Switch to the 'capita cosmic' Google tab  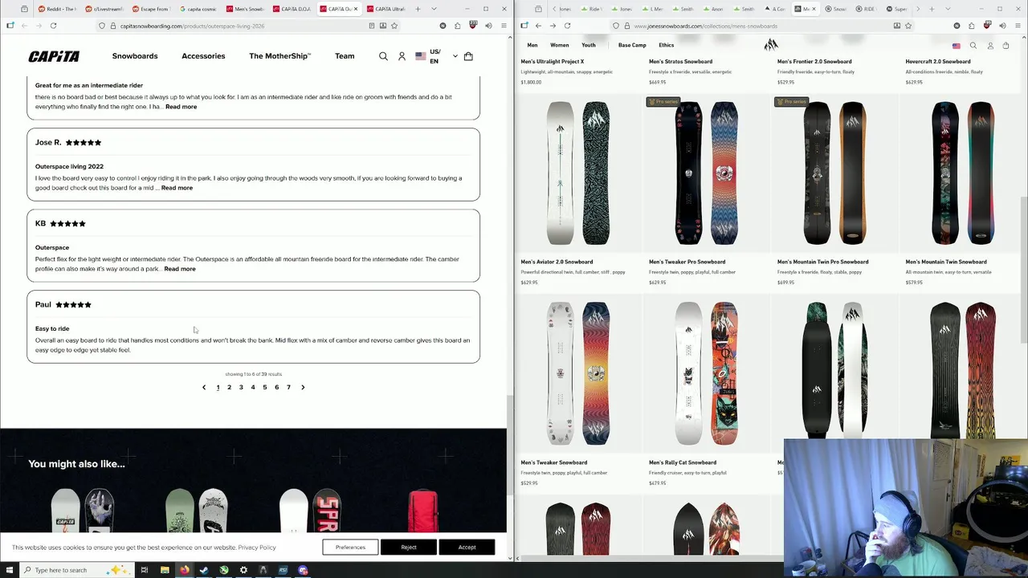(x=198, y=9)
